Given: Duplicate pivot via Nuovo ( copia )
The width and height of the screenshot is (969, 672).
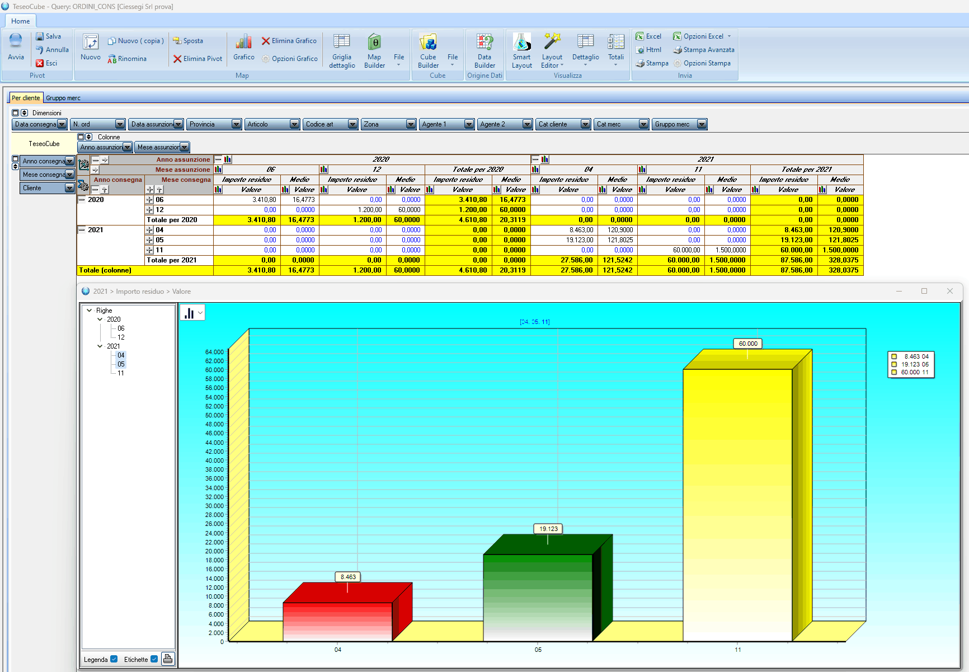Looking at the screenshot, I should click(136, 41).
